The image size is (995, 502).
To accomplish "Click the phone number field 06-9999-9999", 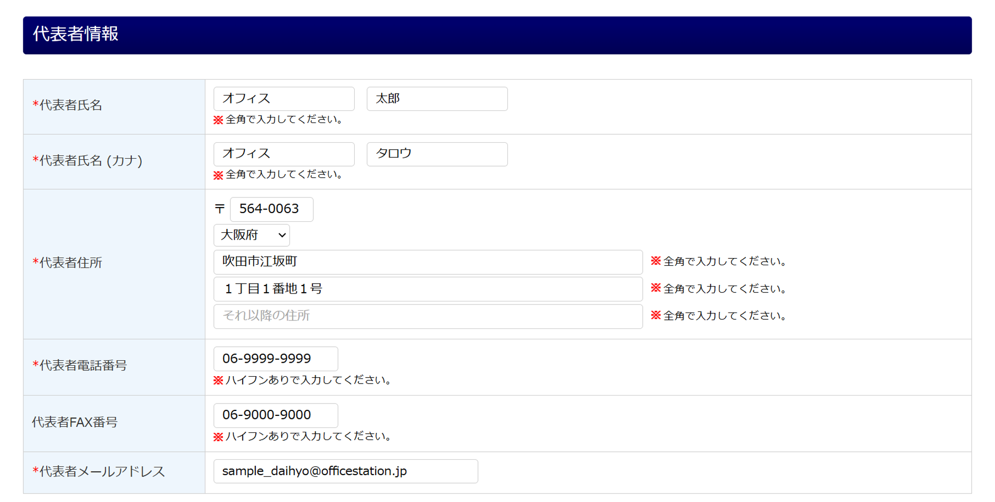I will click(x=276, y=359).
